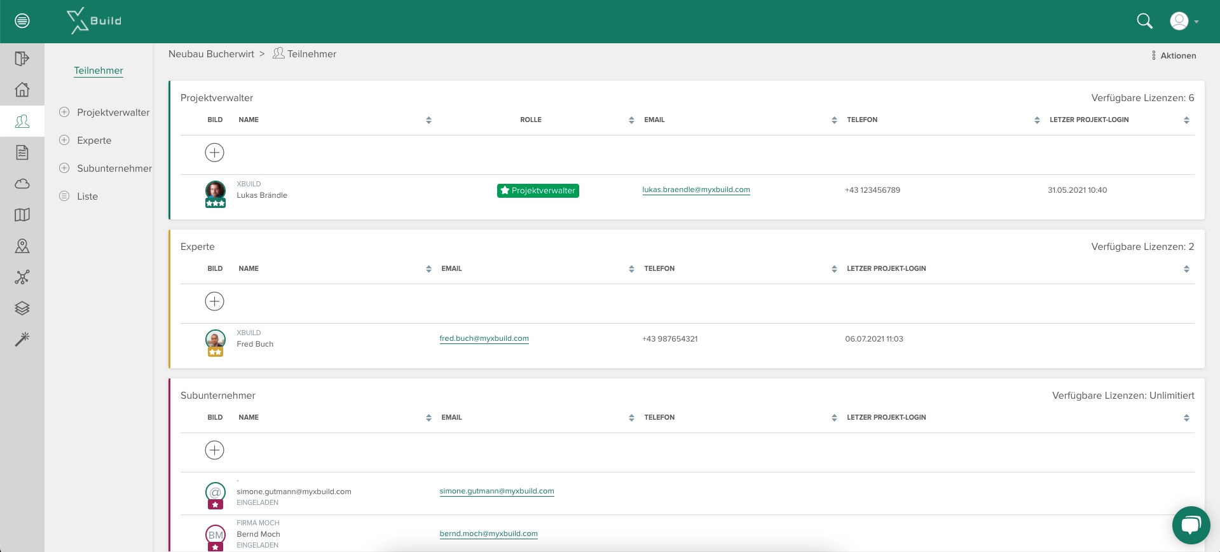Click phone number +43 987654321

670,339
